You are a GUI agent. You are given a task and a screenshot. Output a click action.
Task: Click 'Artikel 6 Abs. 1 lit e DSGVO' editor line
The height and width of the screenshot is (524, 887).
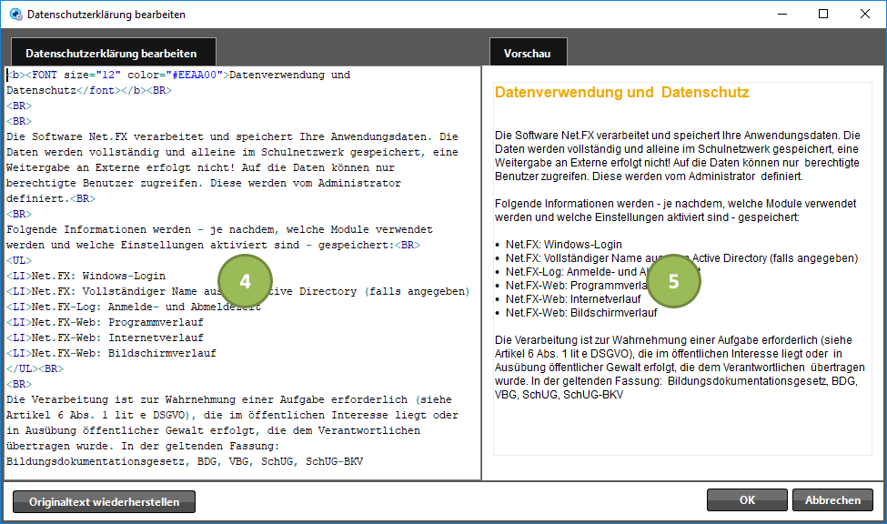point(233,415)
